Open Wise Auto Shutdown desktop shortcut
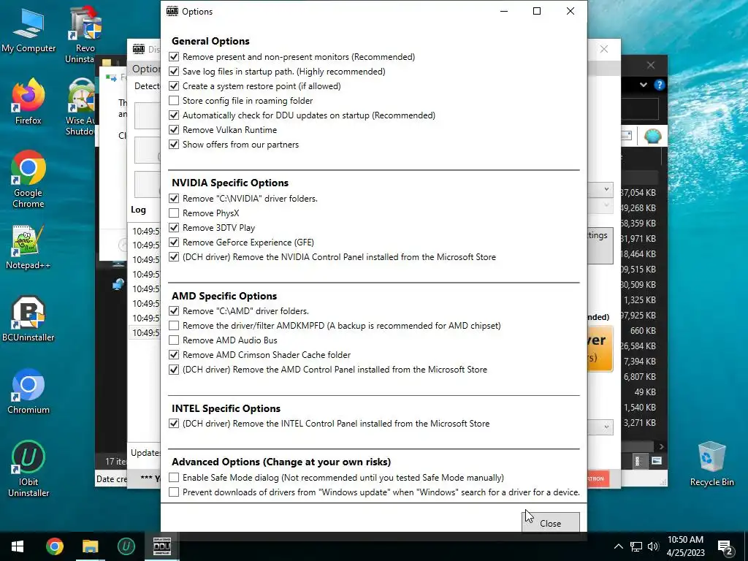 [80, 107]
